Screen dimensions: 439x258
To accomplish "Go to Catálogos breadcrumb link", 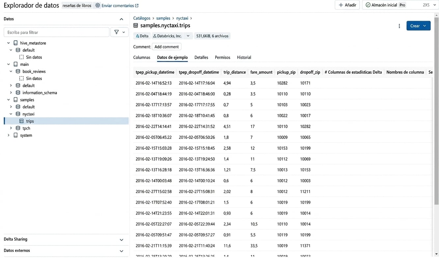I will pos(142,18).
